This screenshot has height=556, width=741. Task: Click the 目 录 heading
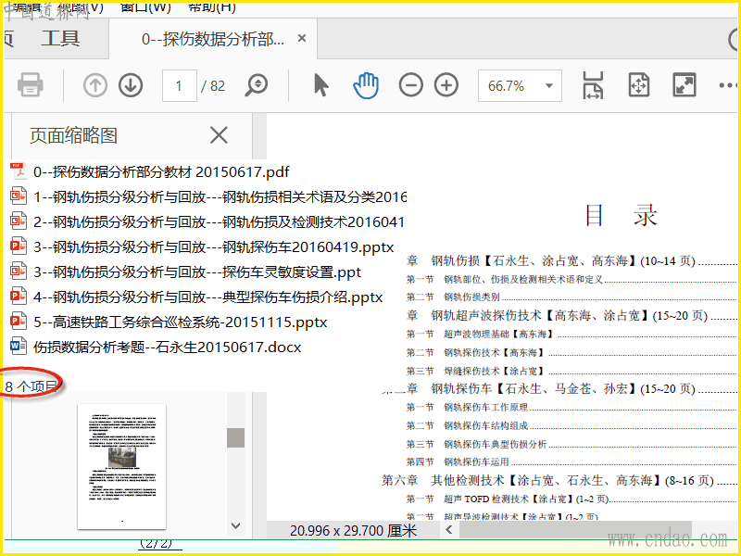point(621,215)
